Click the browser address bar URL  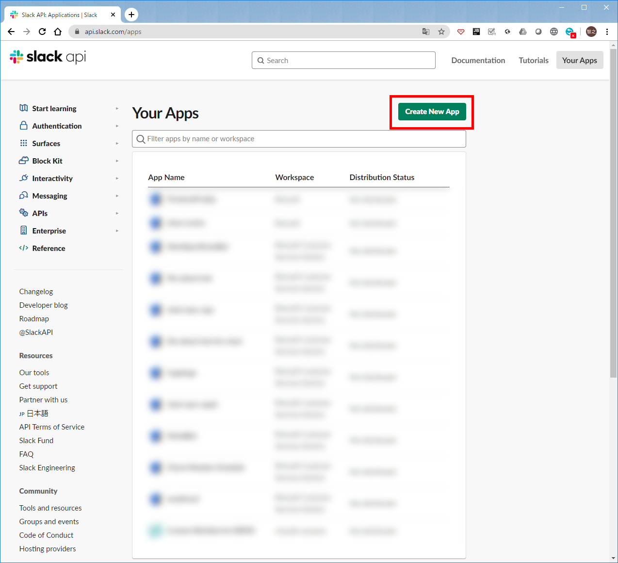(x=113, y=32)
